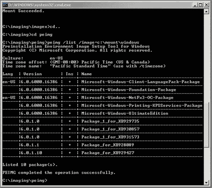Click 'en-US' in the NetFx3 row
This screenshot has width=212, height=188.
[9, 98]
